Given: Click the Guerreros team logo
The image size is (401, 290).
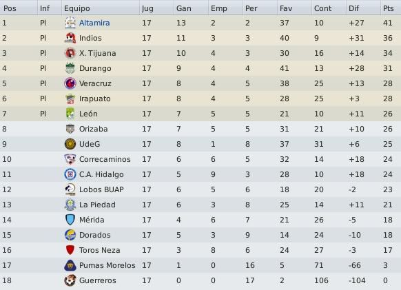Looking at the screenshot, I should 70,280.
